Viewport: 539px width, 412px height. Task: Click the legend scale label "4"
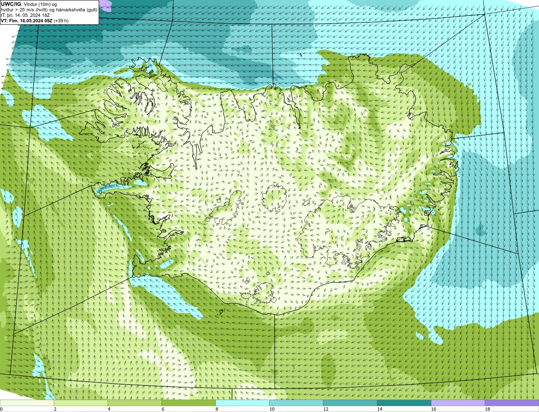109,409
